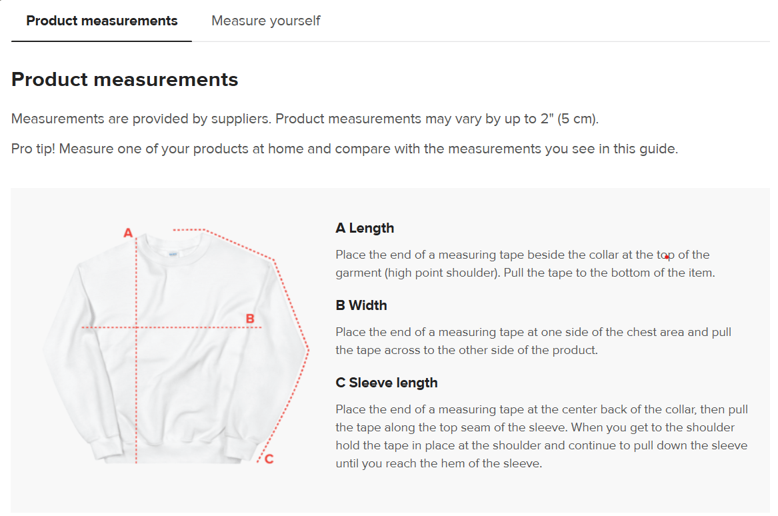Click the B Width instructions paragraph
This screenshot has height=516, width=778.
pyautogui.click(x=533, y=341)
